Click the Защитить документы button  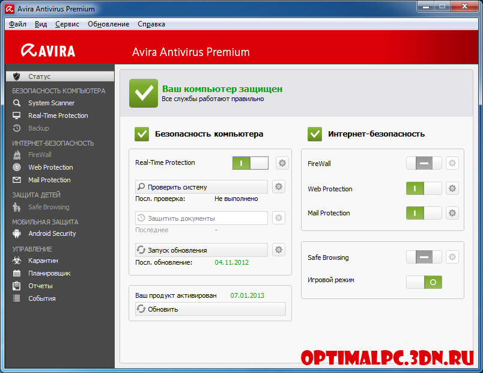[201, 218]
